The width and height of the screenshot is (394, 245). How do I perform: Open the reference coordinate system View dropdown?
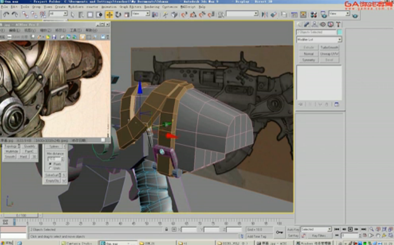140,13
